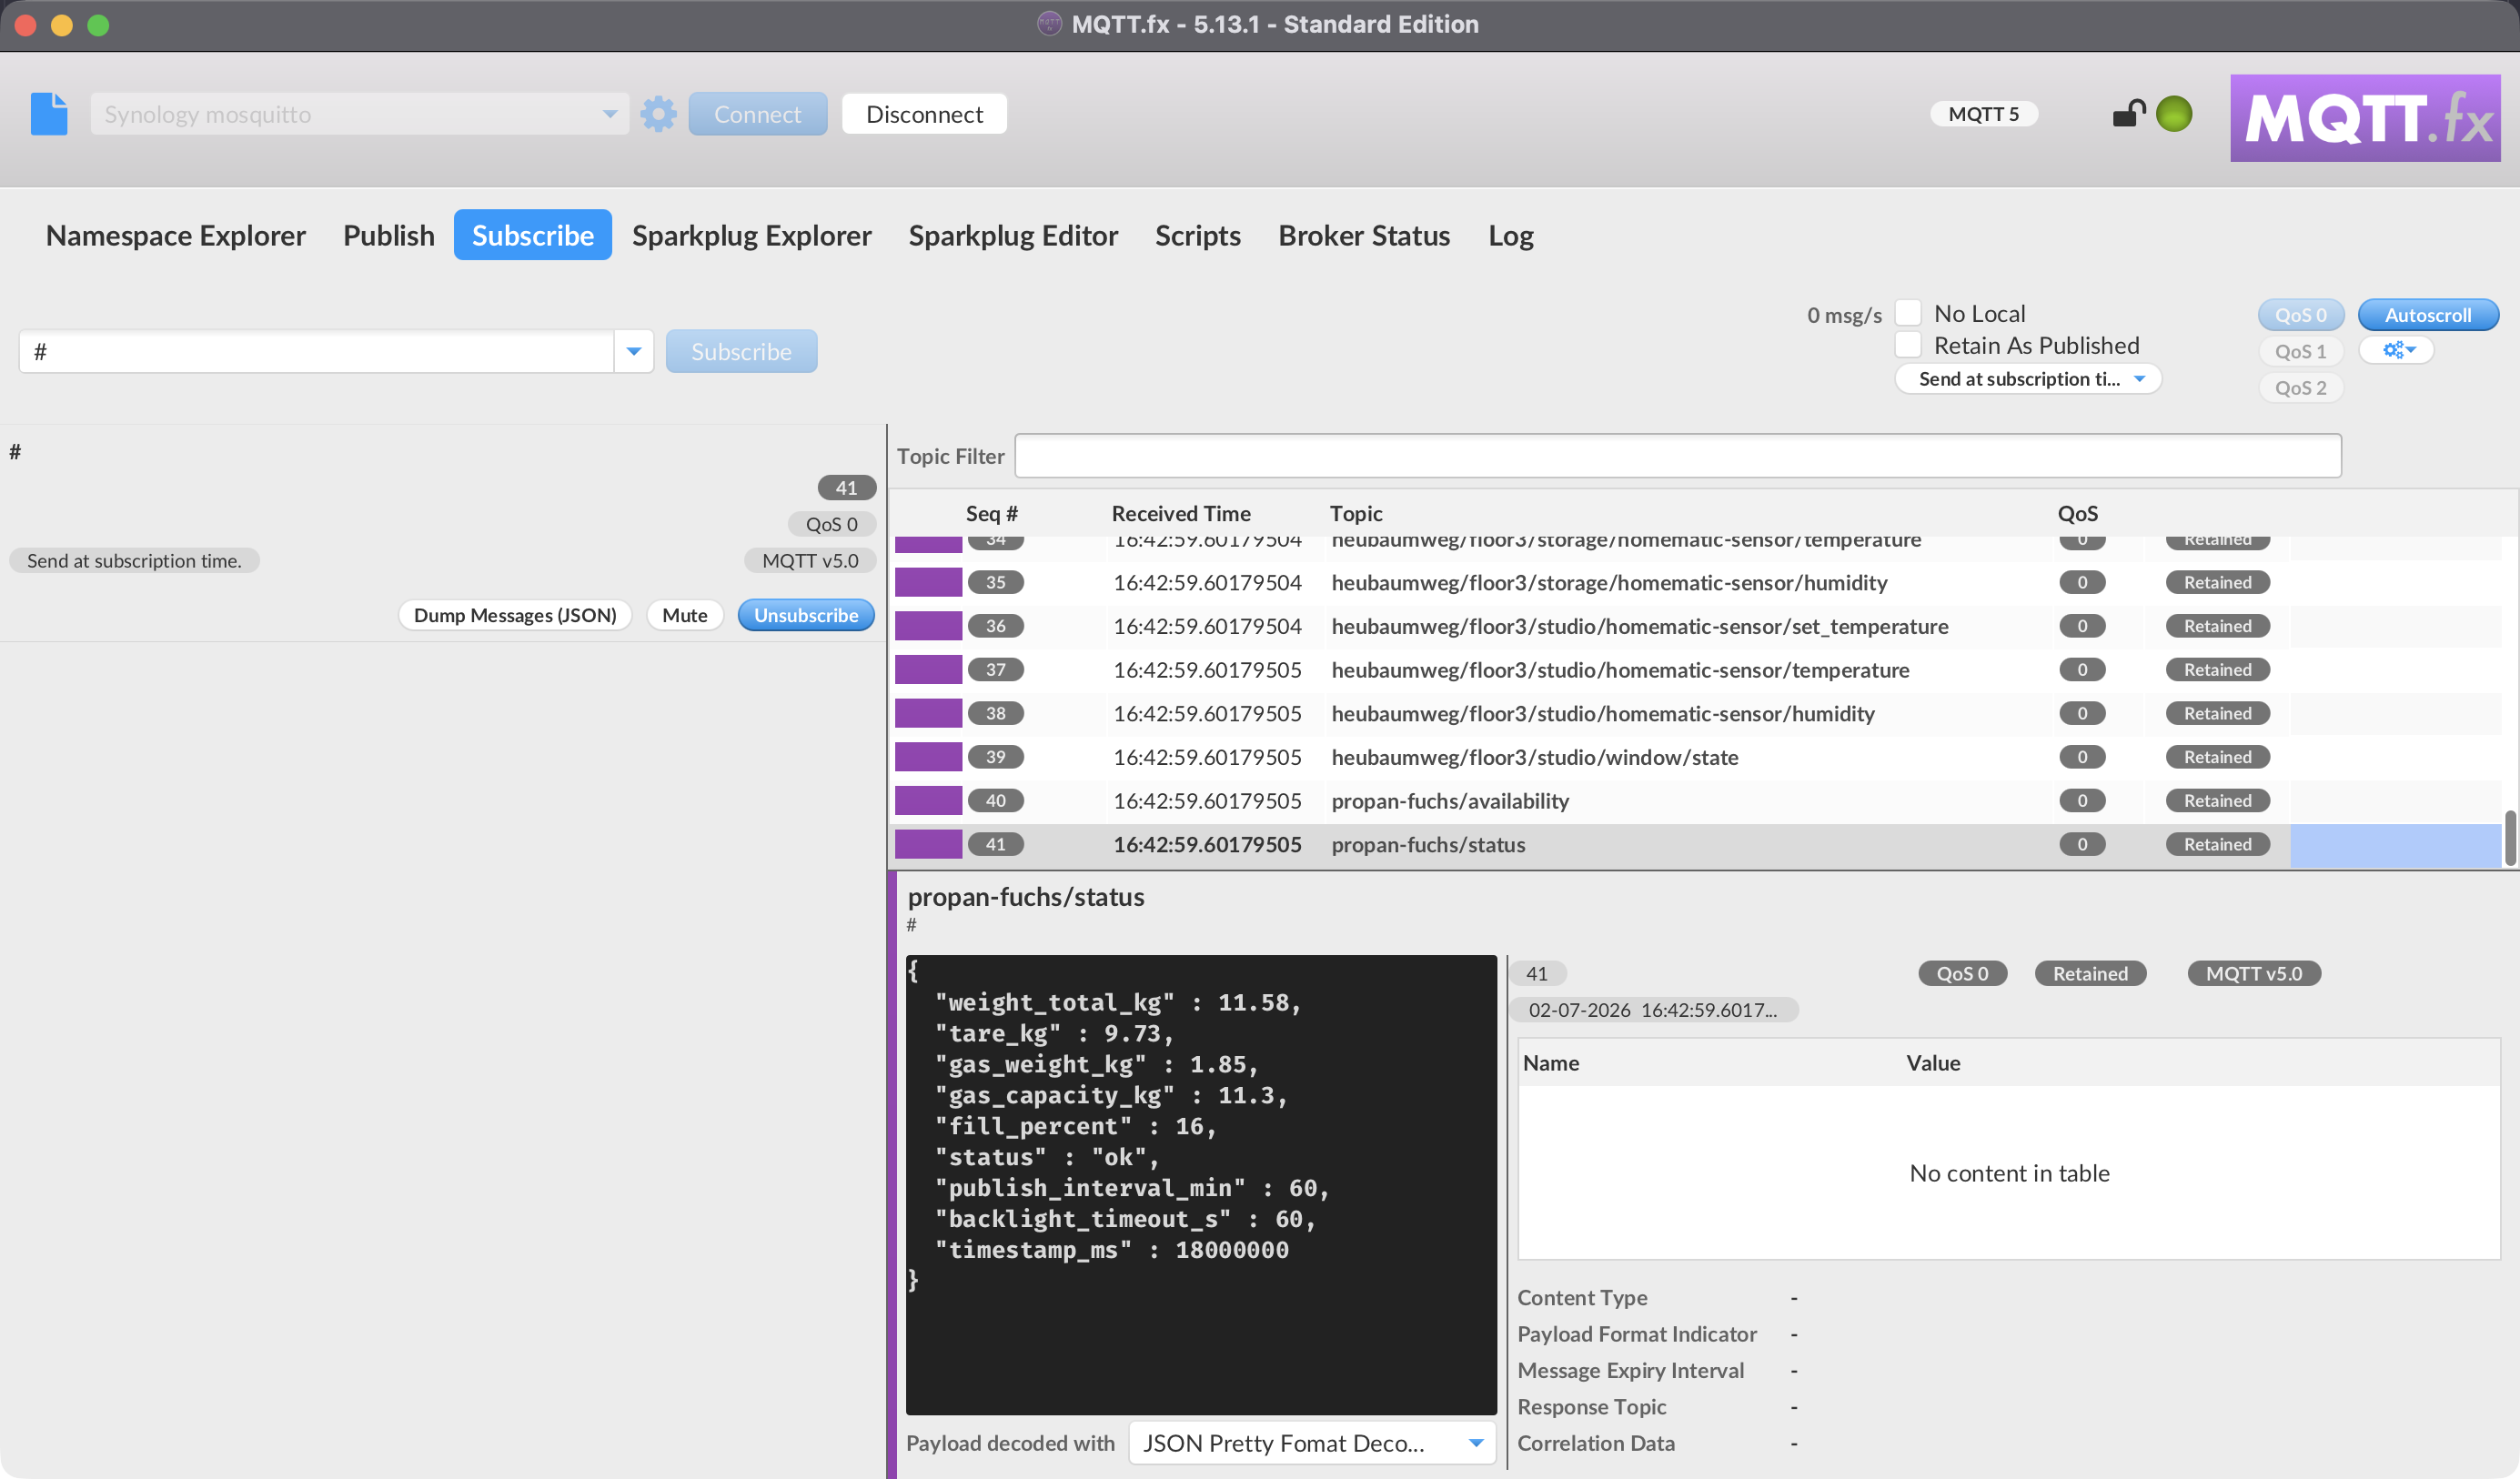The width and height of the screenshot is (2520, 1479).
Task: Click the Unsubscribe button
Action: coord(806,615)
